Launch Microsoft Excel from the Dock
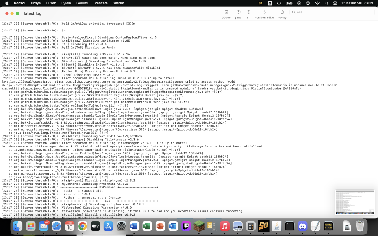 (147, 227)
